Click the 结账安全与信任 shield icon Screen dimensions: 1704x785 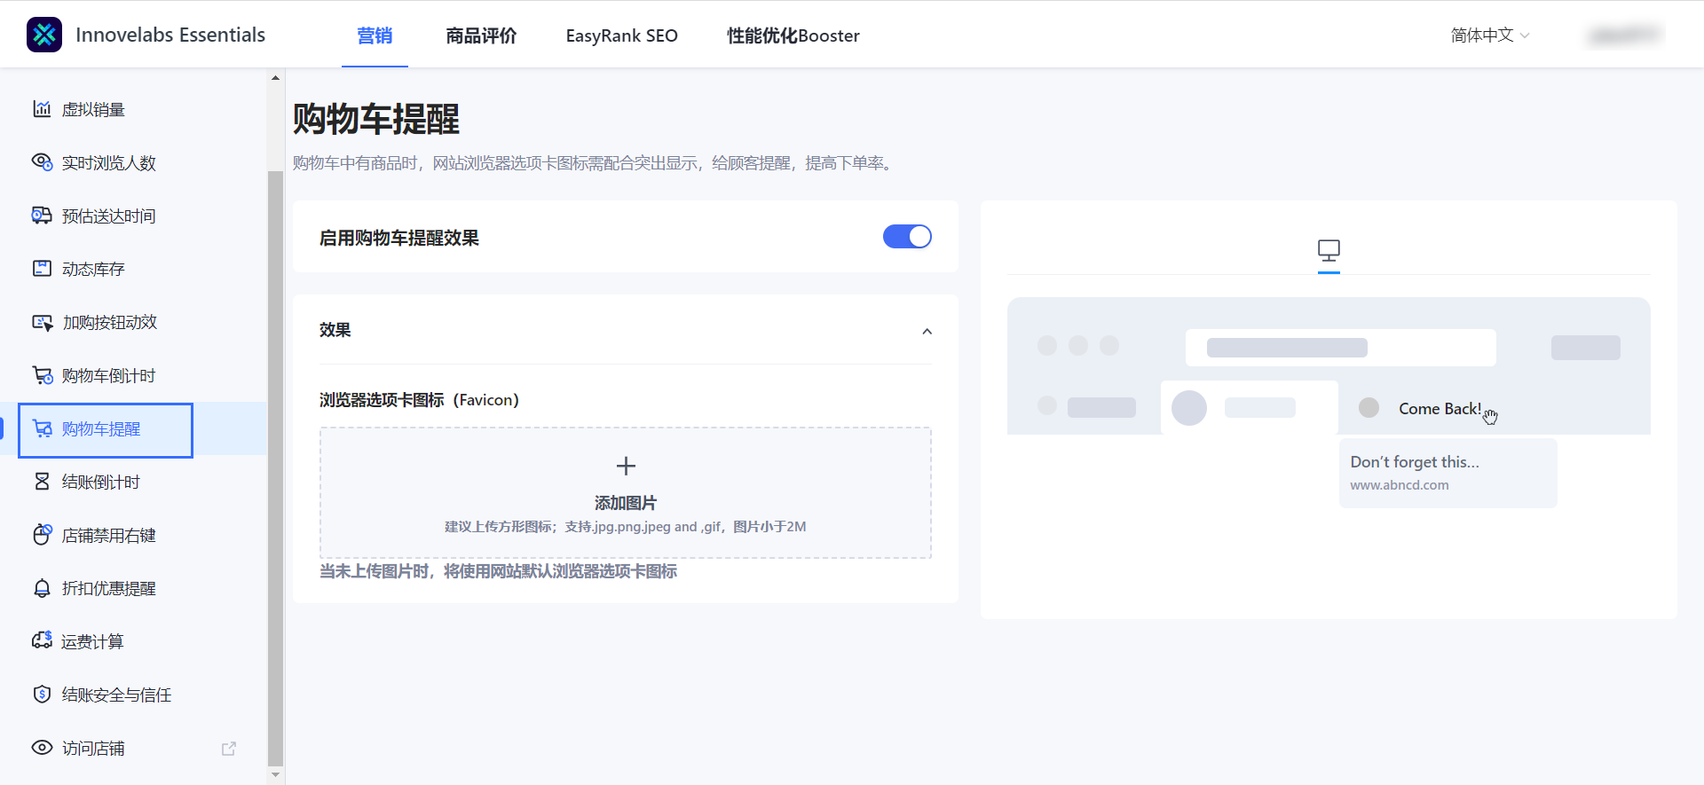point(42,695)
